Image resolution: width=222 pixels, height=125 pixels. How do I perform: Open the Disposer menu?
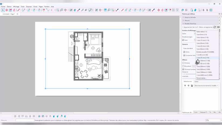pyautogui.click(x=29, y=7)
